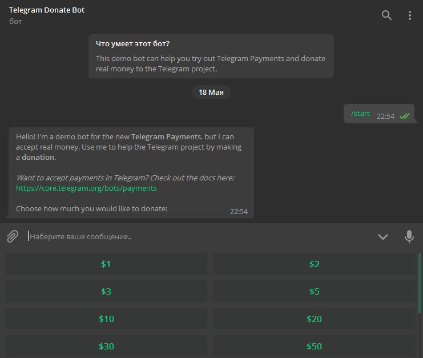Screen dimensions: 423x358
Task: Choose the $3 donation button
Action: (x=106, y=291)
